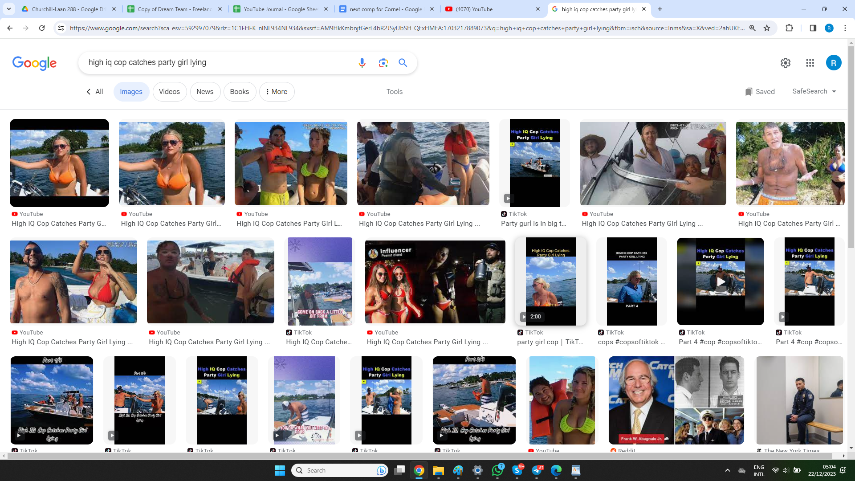Open Chrome extensions puzzle icon
Screen dimensions: 855x481
tap(789, 28)
